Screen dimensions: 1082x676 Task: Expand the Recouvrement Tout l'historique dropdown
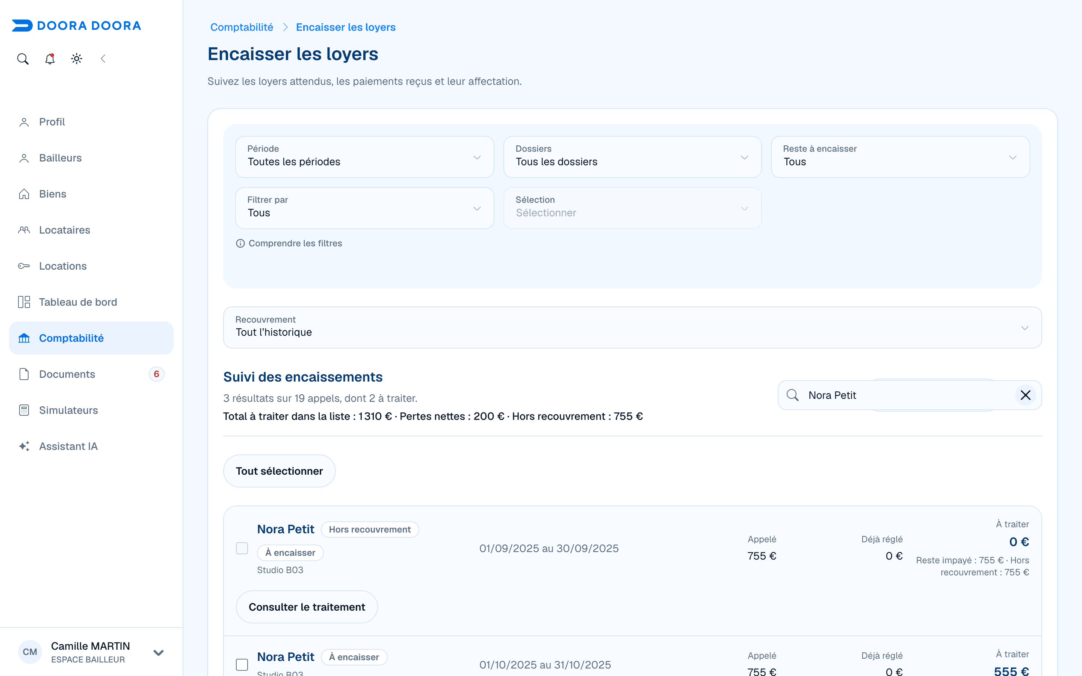(632, 327)
